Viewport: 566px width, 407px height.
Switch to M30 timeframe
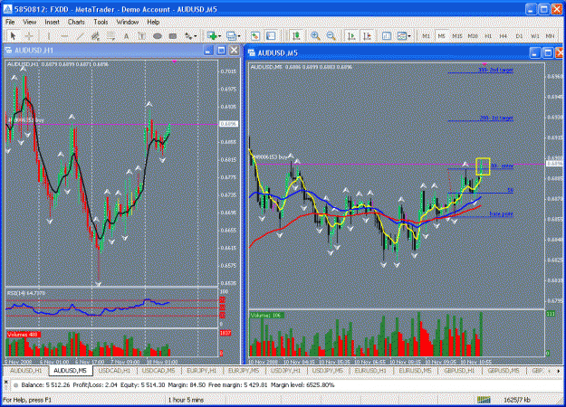473,36
